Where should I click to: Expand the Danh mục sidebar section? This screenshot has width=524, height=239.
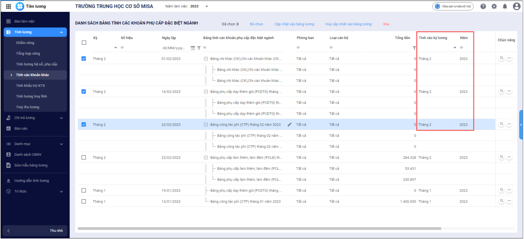click(61, 144)
